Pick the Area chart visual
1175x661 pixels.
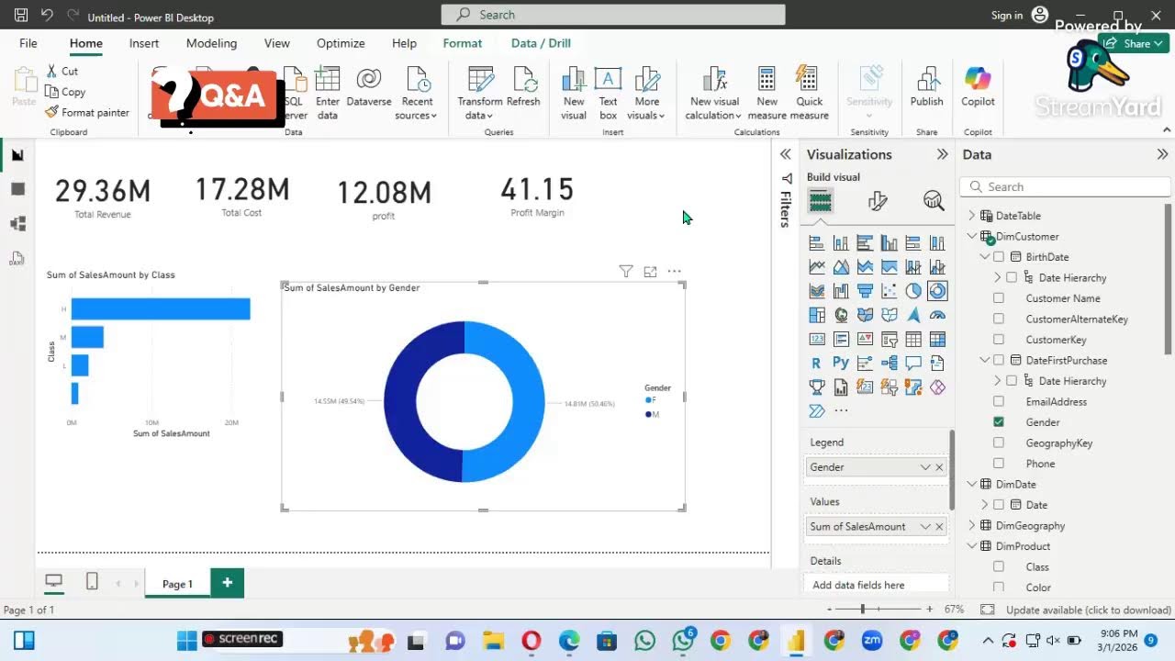click(841, 267)
